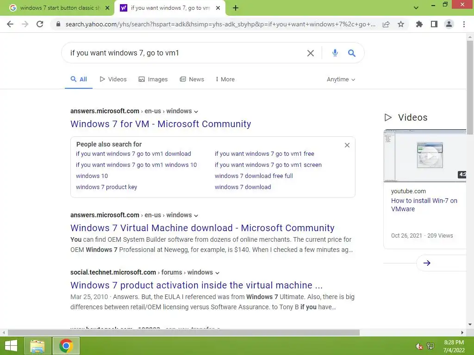Search go to vm1 download suggestion
This screenshot has width=474, height=355.
[x=133, y=153]
